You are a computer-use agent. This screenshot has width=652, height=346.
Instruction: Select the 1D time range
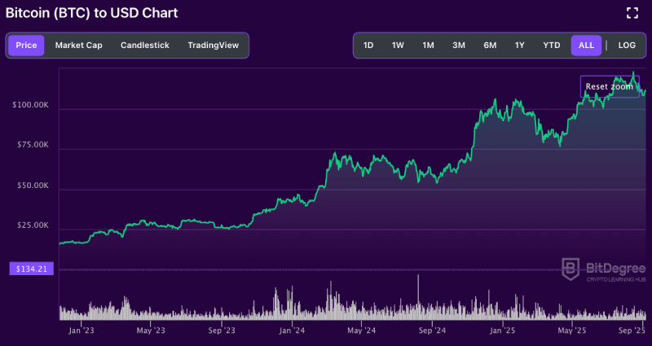pos(368,46)
